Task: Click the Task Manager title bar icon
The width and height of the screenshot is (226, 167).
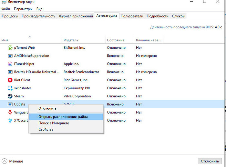Action: pos(4,2)
